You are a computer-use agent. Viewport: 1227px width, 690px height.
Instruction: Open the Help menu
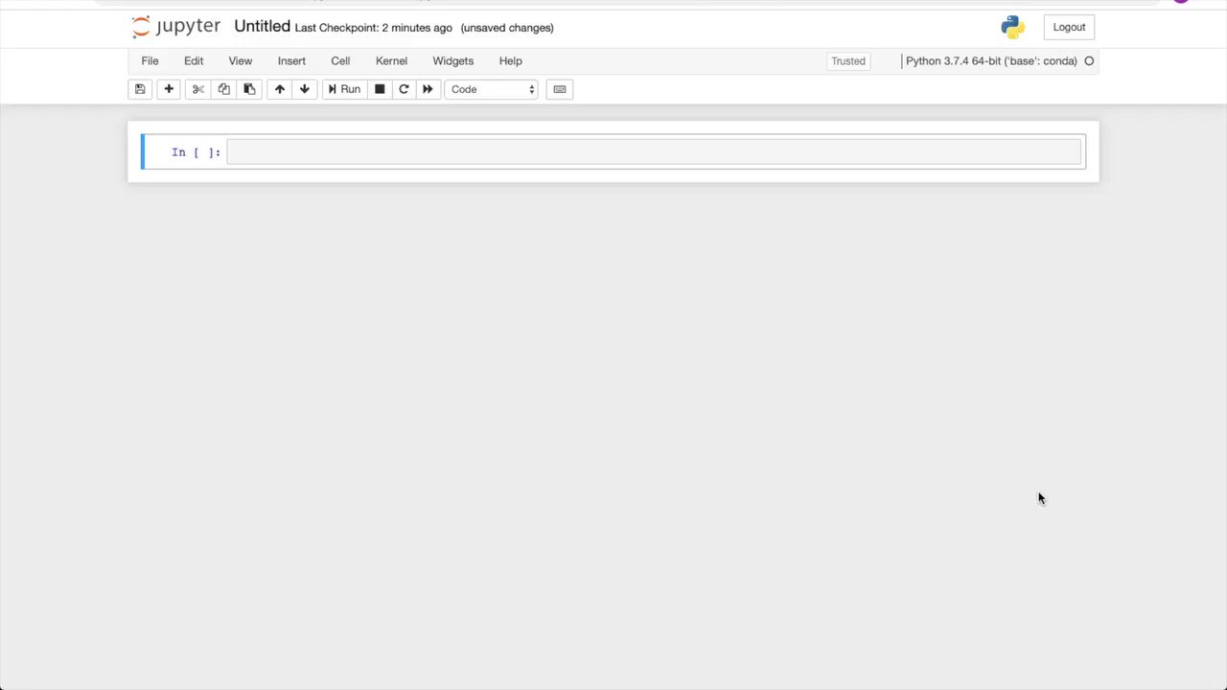pyautogui.click(x=510, y=60)
